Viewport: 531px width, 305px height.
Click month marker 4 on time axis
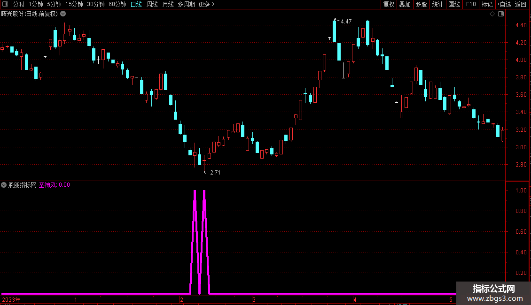(355, 300)
